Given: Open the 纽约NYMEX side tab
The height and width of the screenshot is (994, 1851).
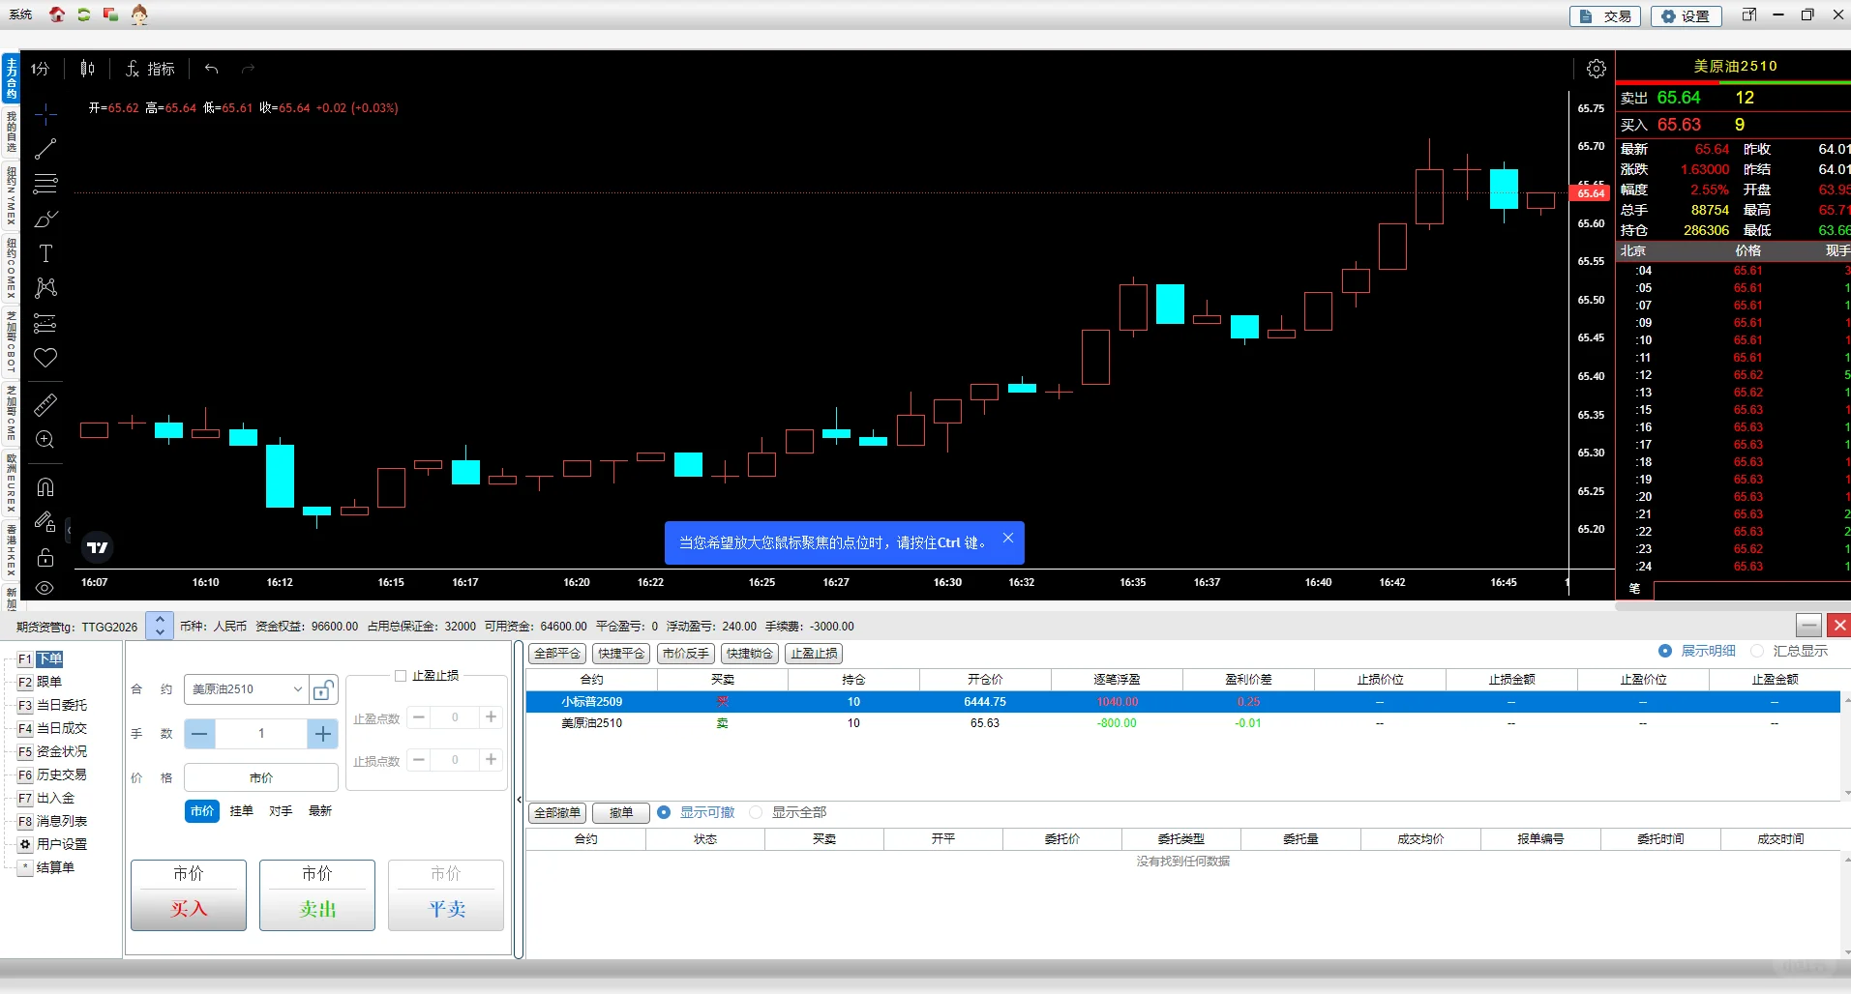Looking at the screenshot, I should (11, 196).
